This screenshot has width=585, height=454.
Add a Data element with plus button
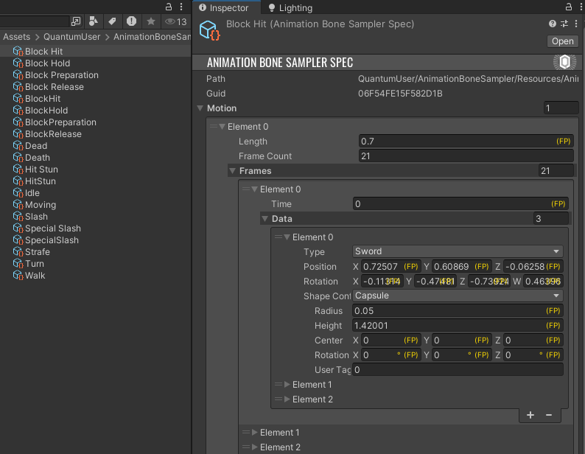click(530, 415)
